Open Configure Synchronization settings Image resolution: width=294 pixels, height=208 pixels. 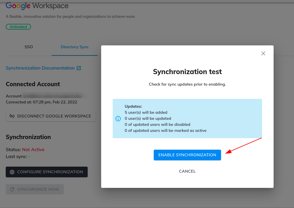click(x=47, y=172)
